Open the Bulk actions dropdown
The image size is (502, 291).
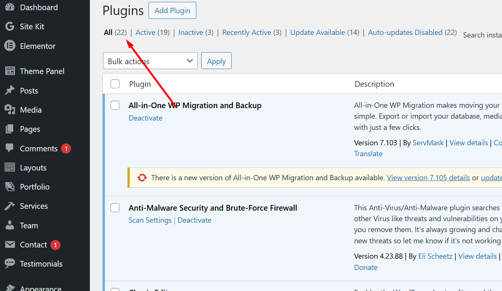pos(150,61)
